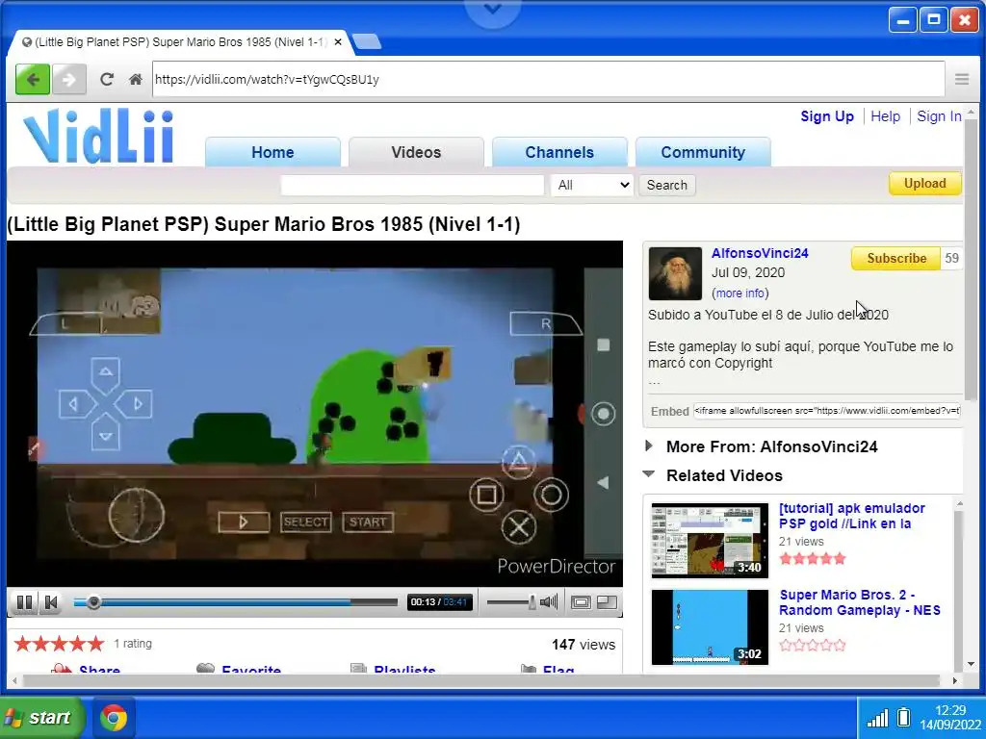Image resolution: width=986 pixels, height=739 pixels.
Task: Click the browser forward arrow button
Action: 68,80
